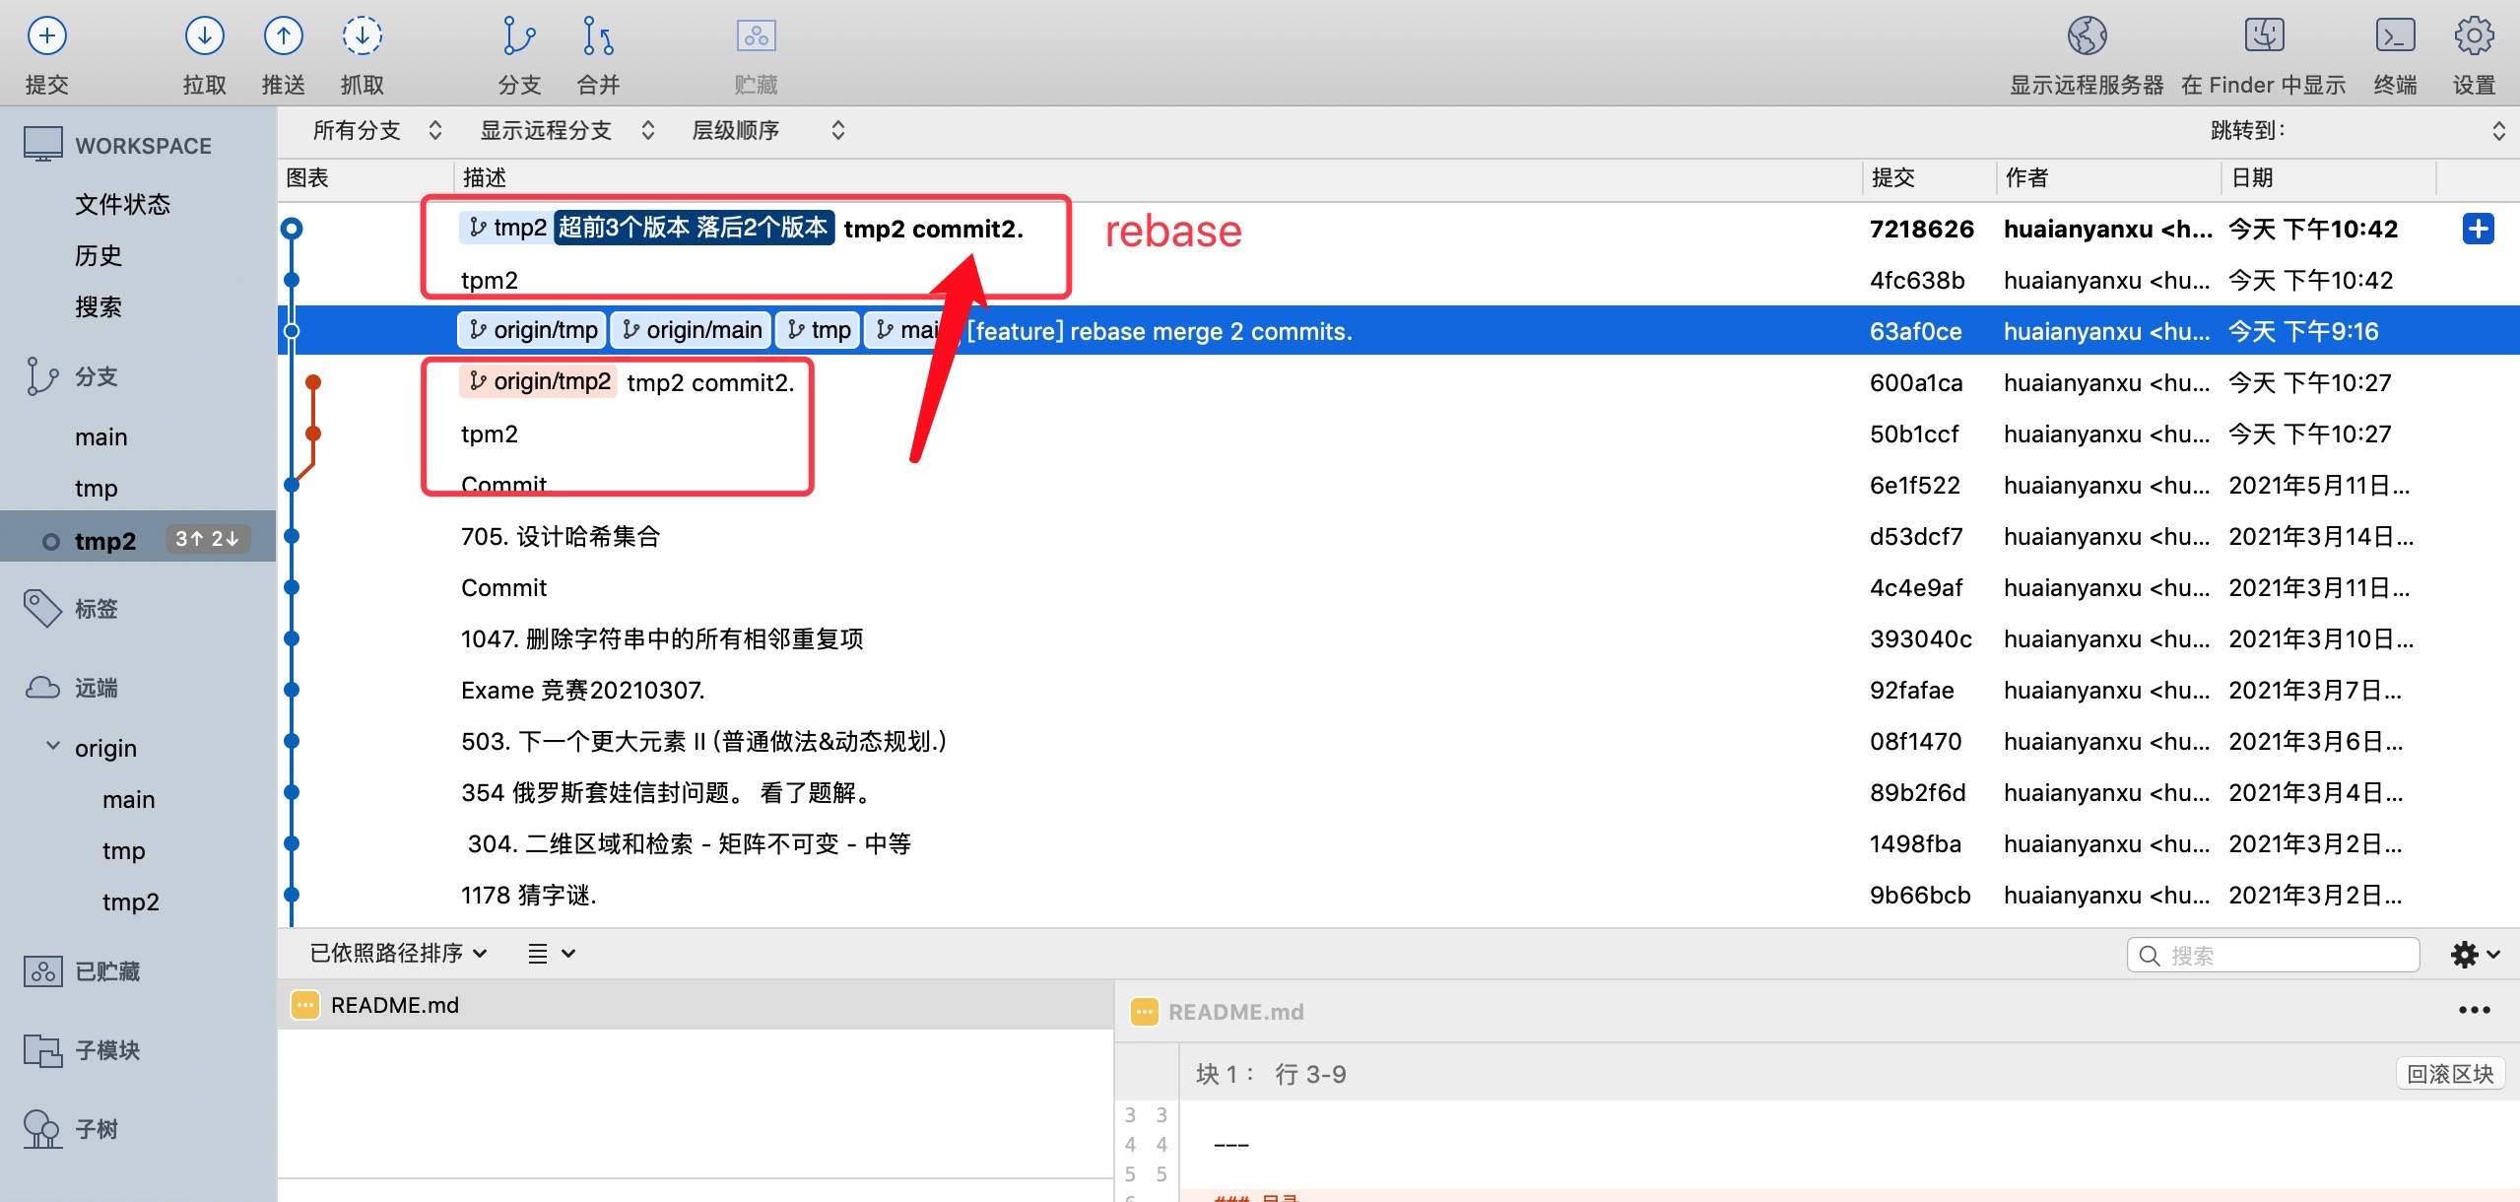
Task: Click the 搜索 search field above the diff
Action: [x=2273, y=953]
